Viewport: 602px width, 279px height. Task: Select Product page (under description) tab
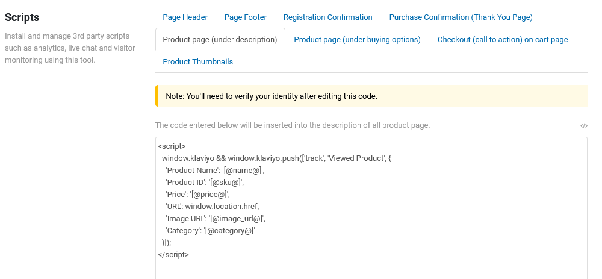(x=220, y=40)
